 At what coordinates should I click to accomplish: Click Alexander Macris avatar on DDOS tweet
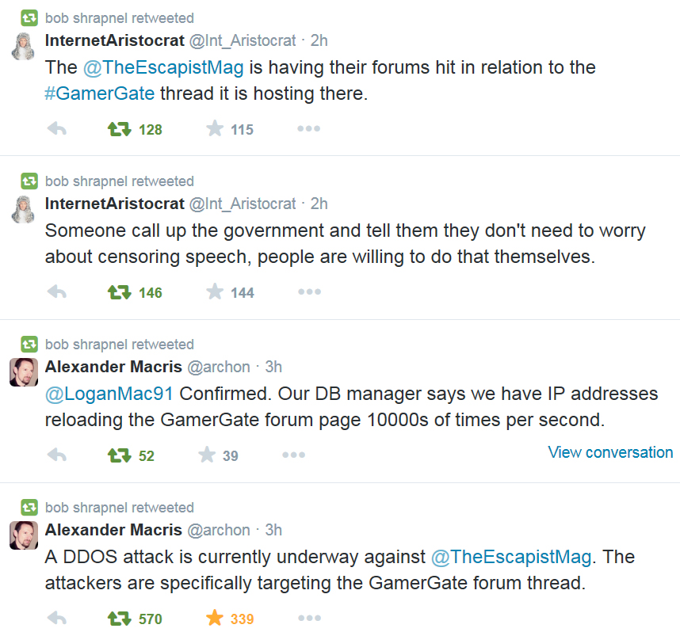coord(24,535)
